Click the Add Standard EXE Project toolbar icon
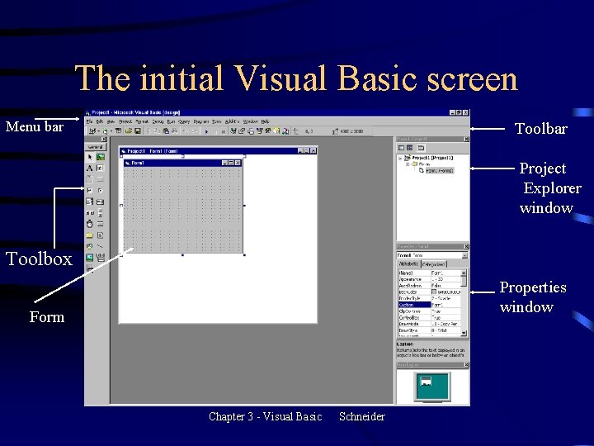Image resolution: width=594 pixels, height=446 pixels. pyautogui.click(x=92, y=131)
